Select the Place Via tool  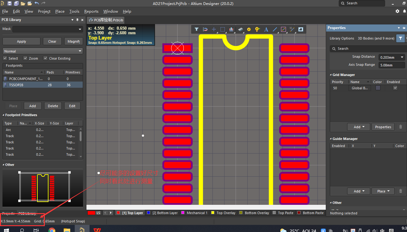click(257, 29)
